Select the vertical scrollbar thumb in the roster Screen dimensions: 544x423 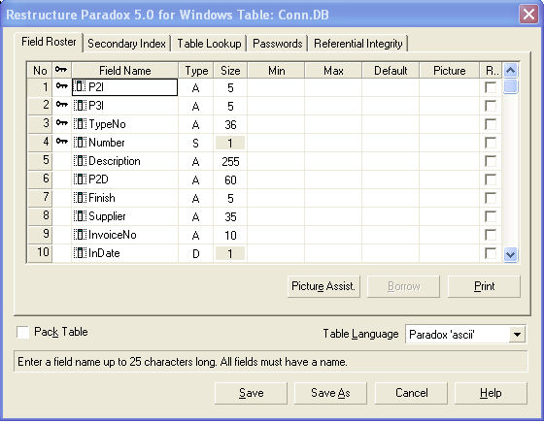510,86
